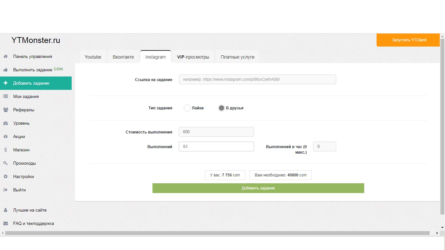The width and height of the screenshot is (445, 250).
Task: Select the Лайки radio button
Action: point(187,108)
